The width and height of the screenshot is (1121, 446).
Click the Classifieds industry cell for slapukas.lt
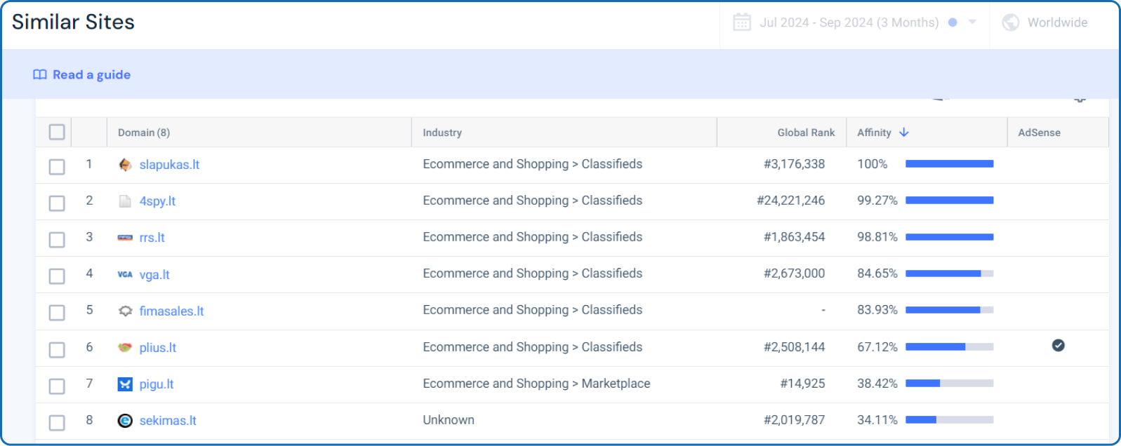click(x=533, y=164)
